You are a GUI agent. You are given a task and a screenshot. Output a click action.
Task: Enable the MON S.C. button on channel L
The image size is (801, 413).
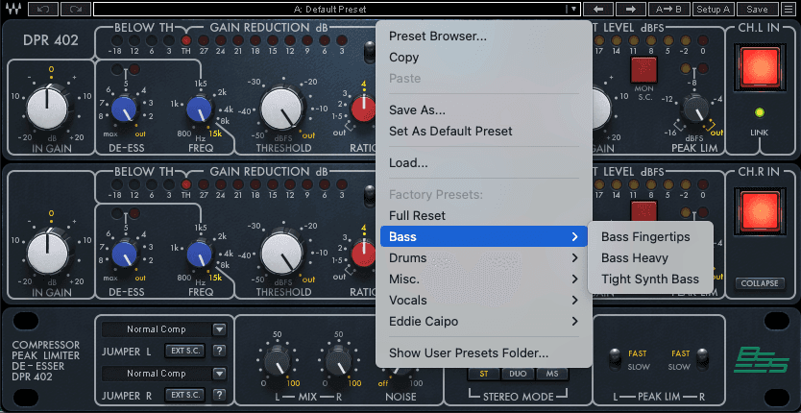(x=643, y=70)
